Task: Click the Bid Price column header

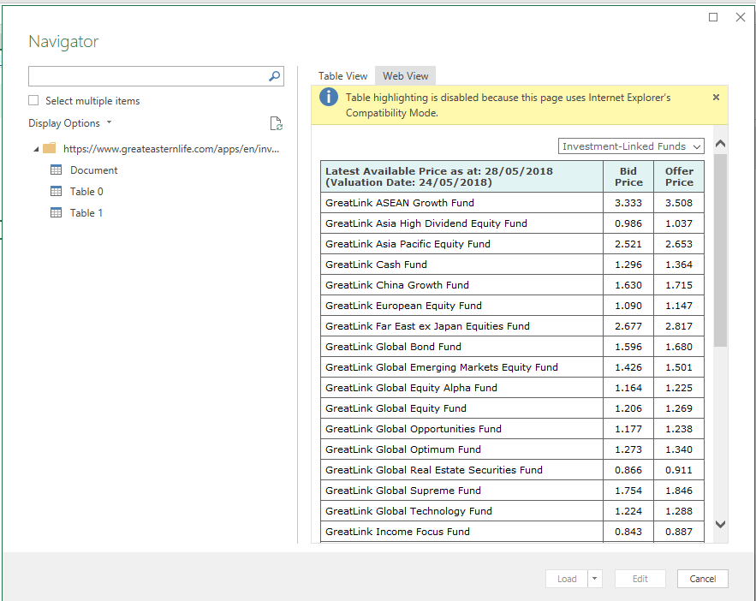Action: (x=628, y=176)
